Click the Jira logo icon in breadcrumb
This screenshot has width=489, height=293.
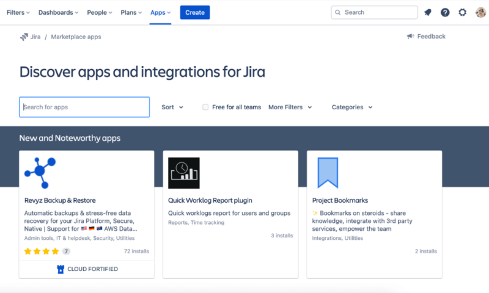click(x=24, y=37)
